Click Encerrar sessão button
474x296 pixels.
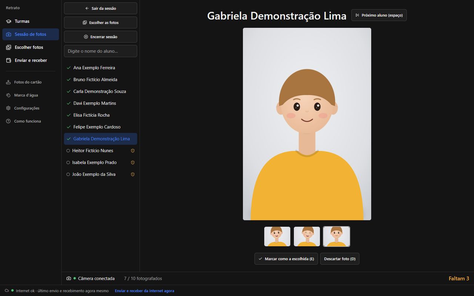[100, 37]
